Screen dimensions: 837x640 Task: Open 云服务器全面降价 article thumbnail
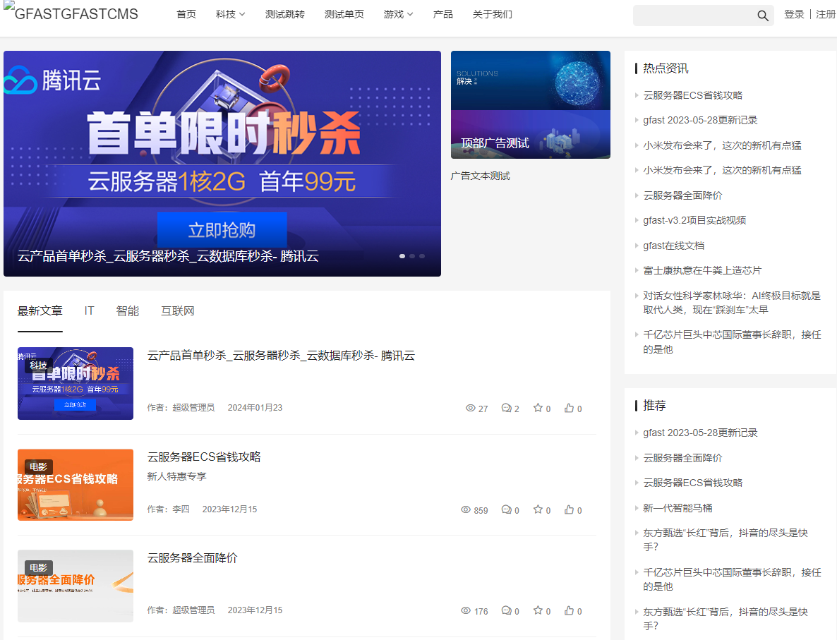click(x=76, y=586)
